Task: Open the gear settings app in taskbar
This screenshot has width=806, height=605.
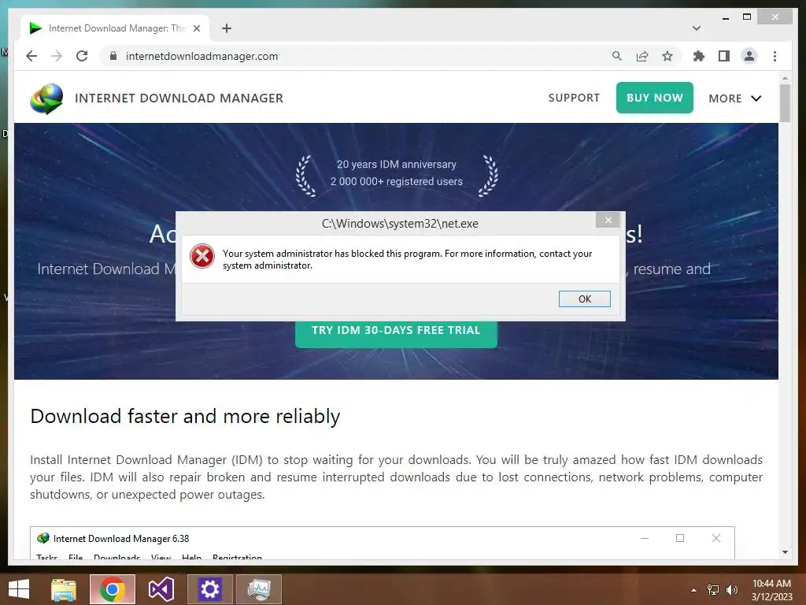Action: pyautogui.click(x=209, y=589)
